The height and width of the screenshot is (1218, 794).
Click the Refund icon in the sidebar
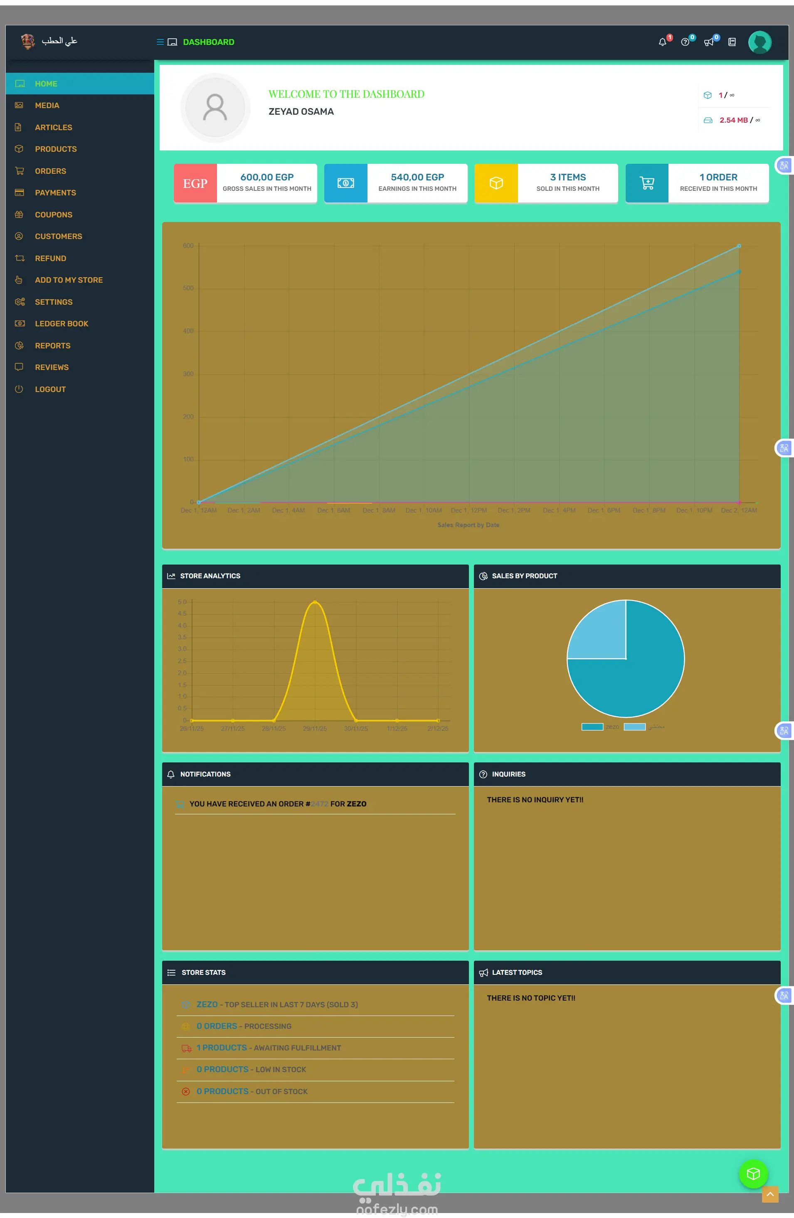20,258
